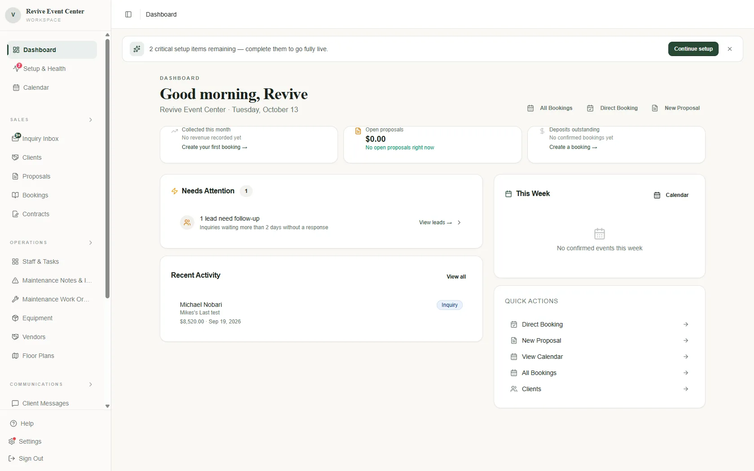The height and width of the screenshot is (471, 754).
Task: Click the Contracts icon in the sidebar
Action: point(15,214)
